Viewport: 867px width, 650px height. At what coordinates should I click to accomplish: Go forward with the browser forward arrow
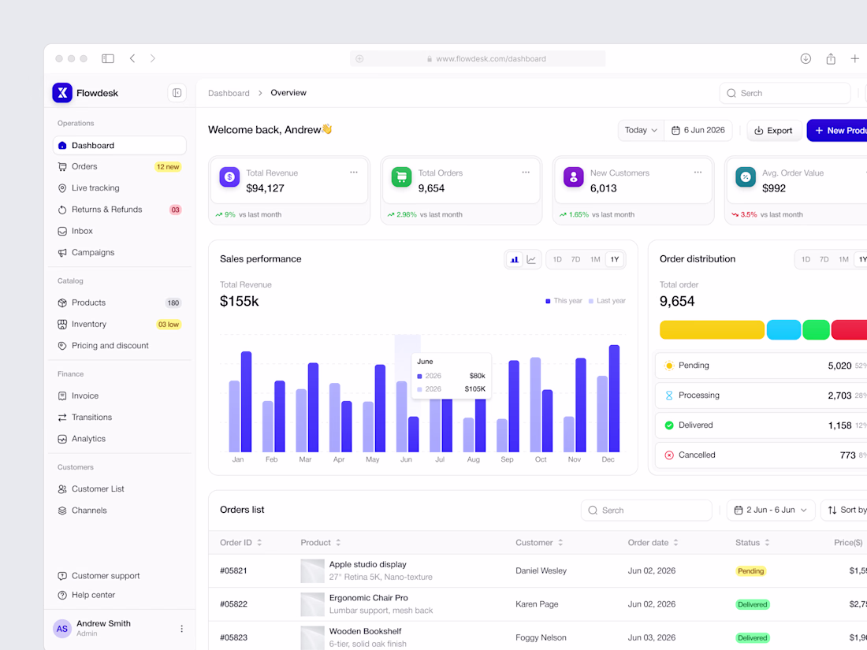click(x=153, y=58)
